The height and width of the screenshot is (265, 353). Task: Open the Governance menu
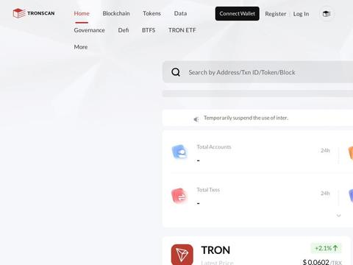point(89,30)
